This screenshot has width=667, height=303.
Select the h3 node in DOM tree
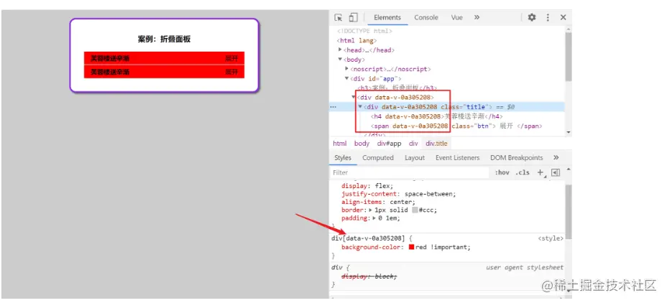click(397, 88)
